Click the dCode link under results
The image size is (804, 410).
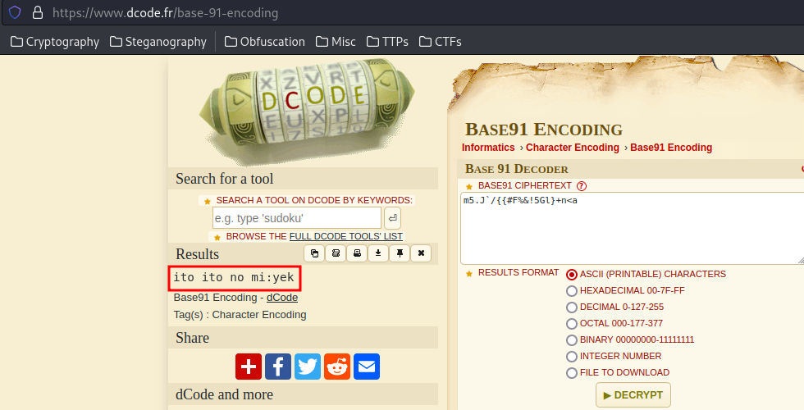pos(282,298)
